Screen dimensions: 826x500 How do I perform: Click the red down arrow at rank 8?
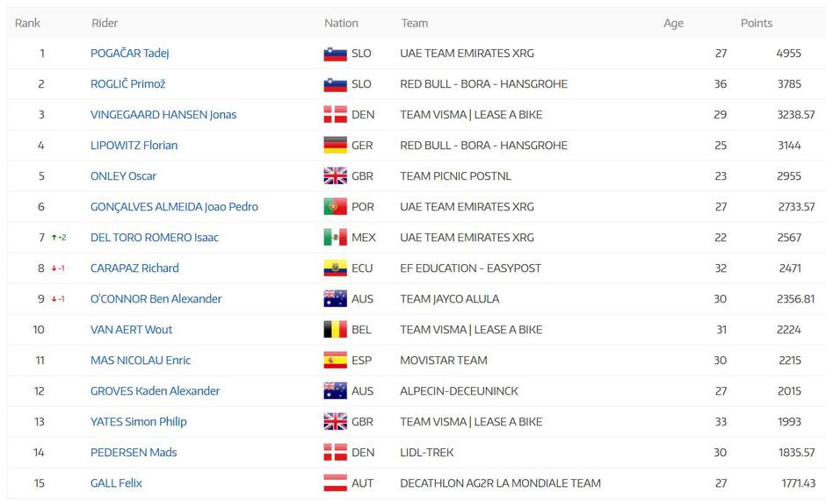pyautogui.click(x=54, y=268)
